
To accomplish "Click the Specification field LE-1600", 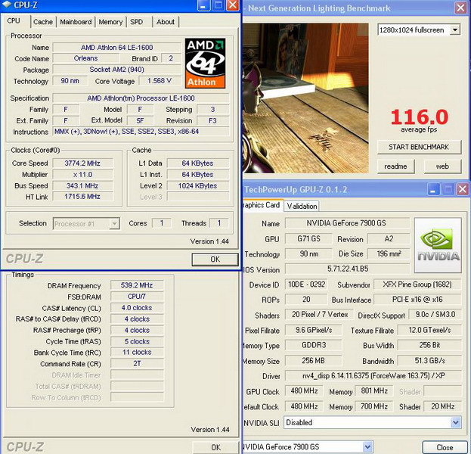I will click(141, 98).
